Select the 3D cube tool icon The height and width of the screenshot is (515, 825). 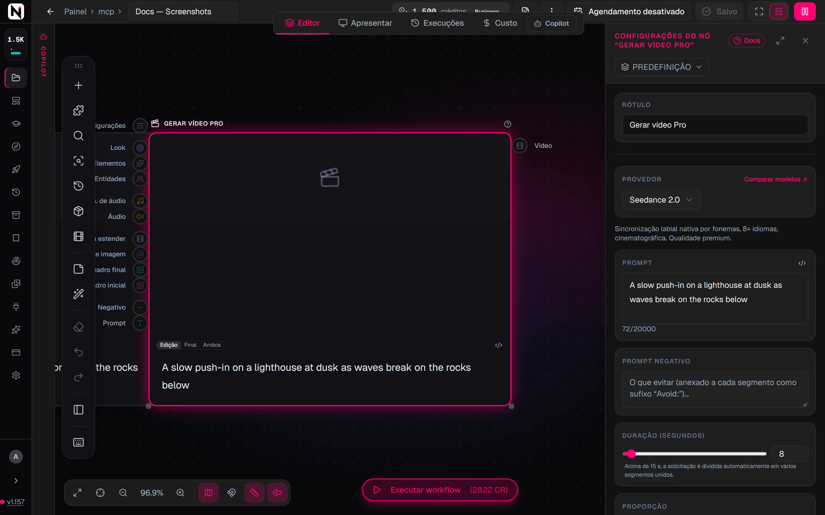click(x=78, y=211)
